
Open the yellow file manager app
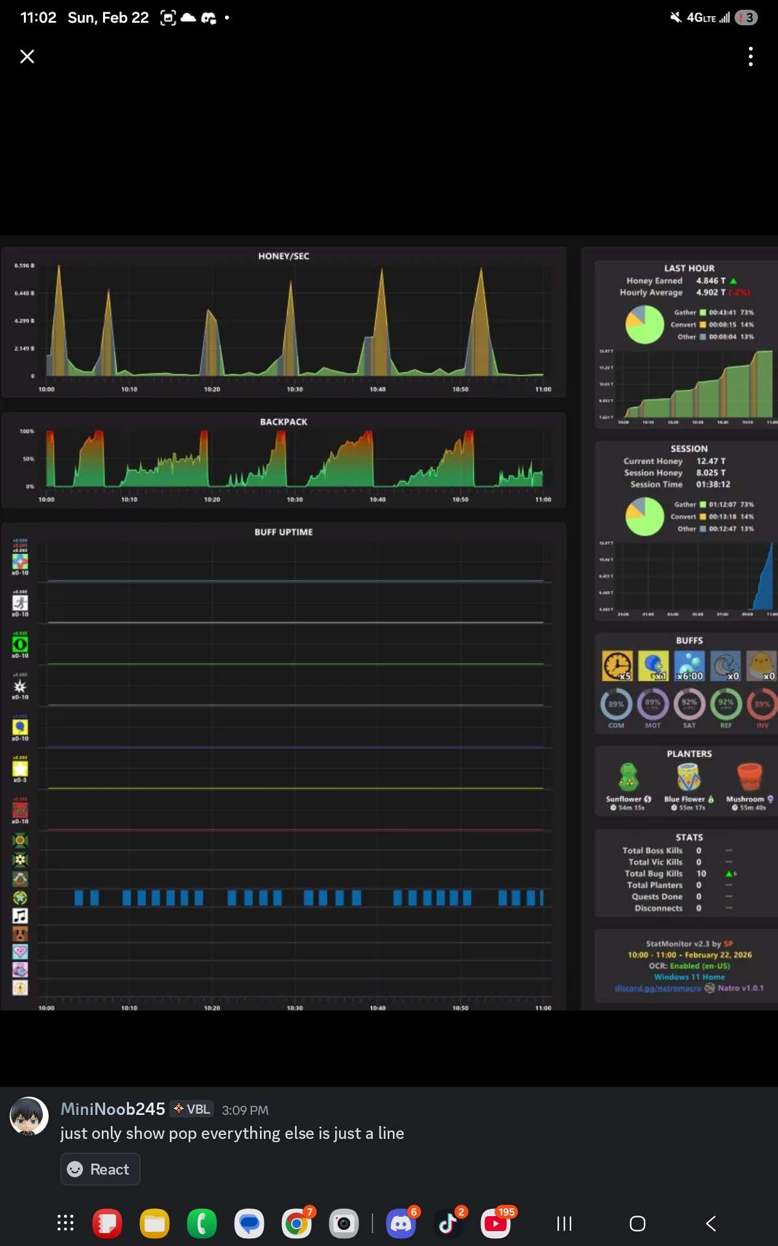[x=154, y=1224]
